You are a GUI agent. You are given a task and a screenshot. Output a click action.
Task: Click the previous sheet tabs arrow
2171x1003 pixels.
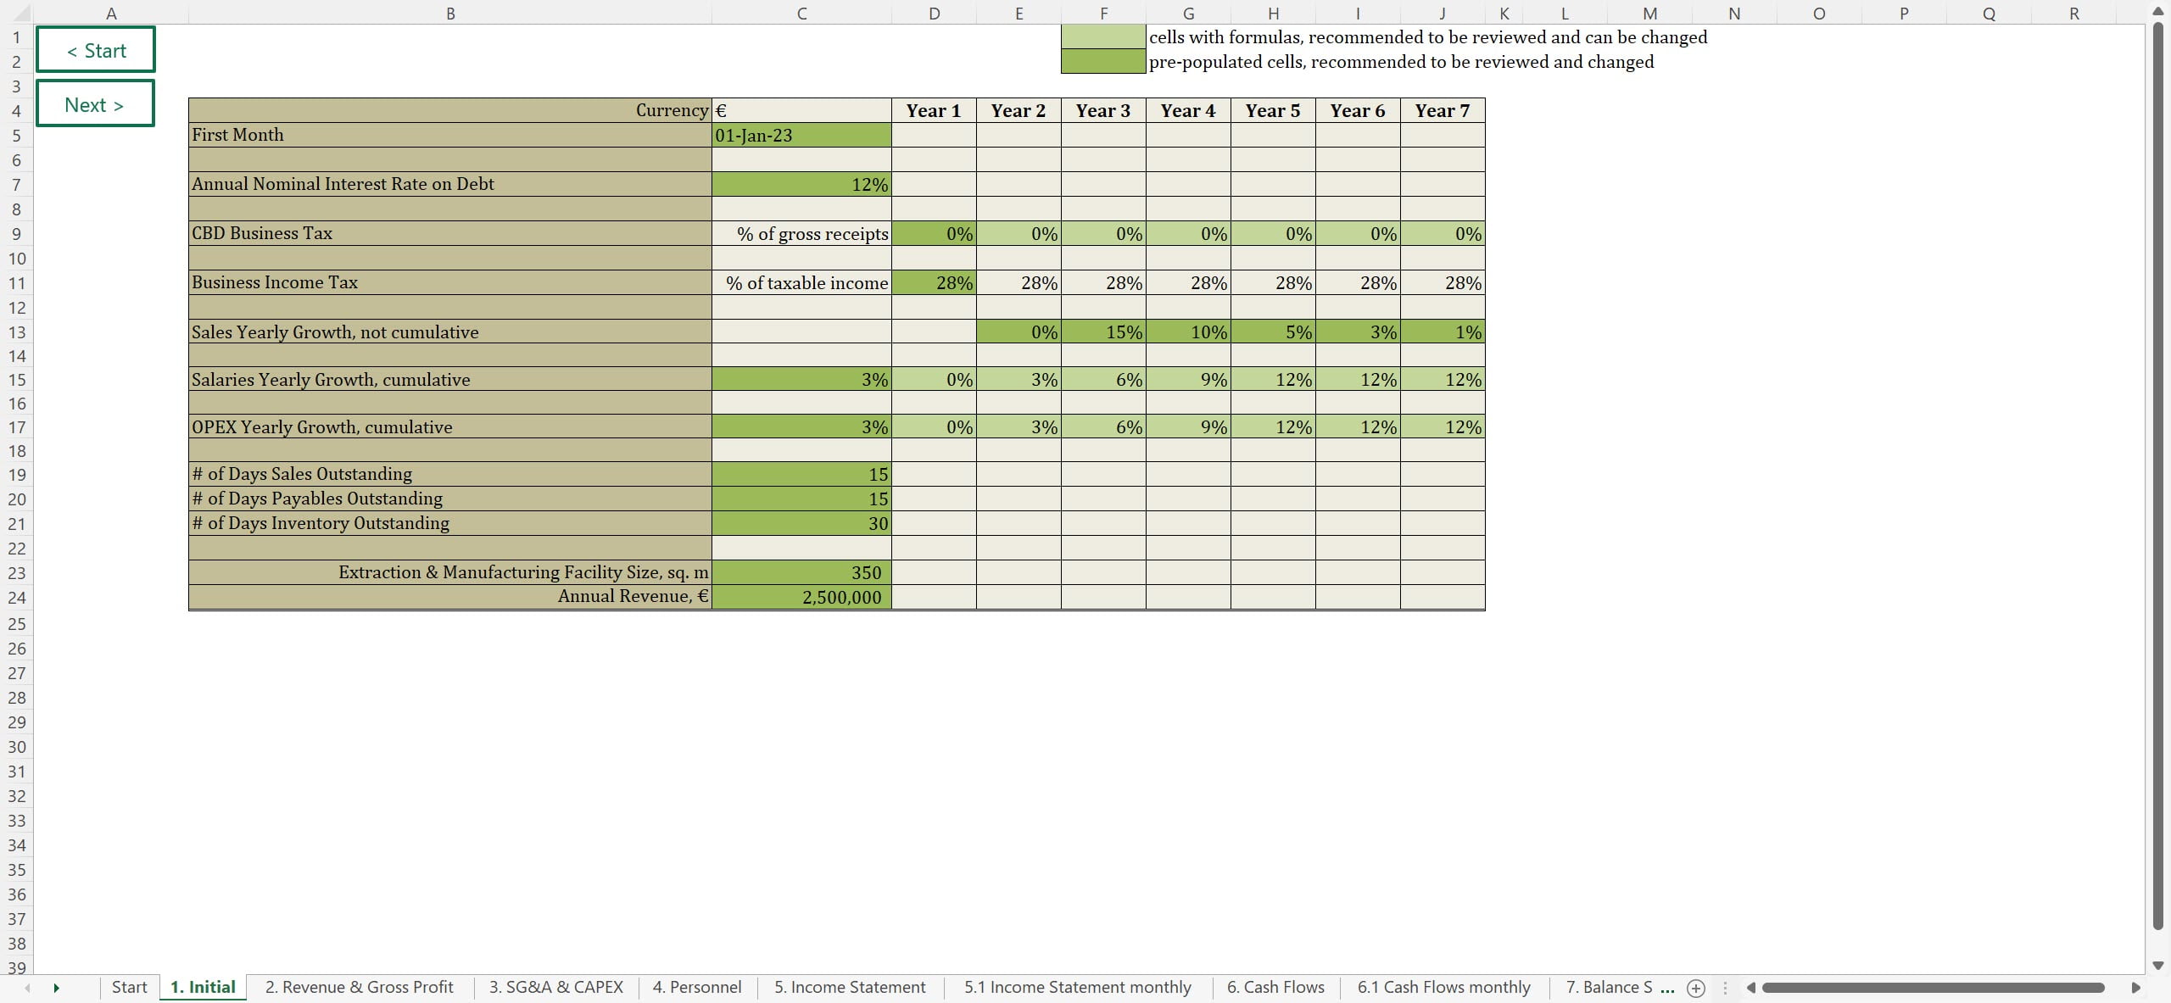[28, 988]
